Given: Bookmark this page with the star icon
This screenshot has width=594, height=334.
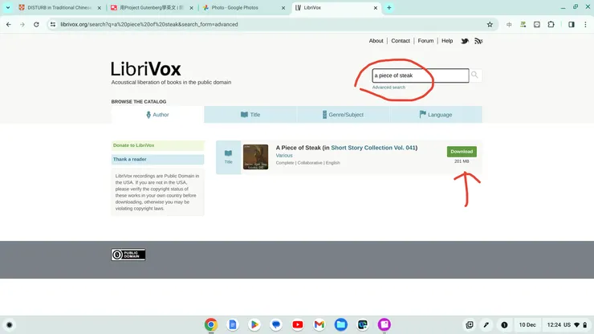Looking at the screenshot, I should coord(490,24).
